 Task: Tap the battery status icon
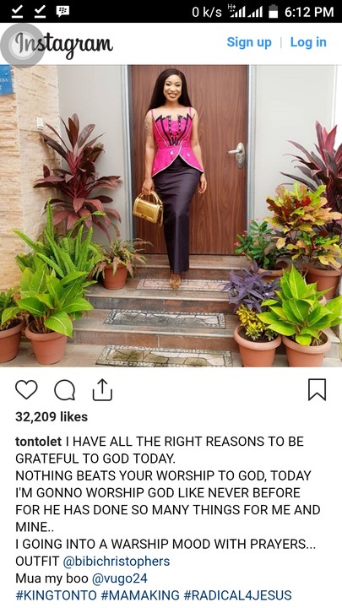pos(274,12)
